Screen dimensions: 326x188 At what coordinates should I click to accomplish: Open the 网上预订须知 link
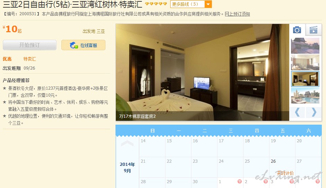[237, 14]
